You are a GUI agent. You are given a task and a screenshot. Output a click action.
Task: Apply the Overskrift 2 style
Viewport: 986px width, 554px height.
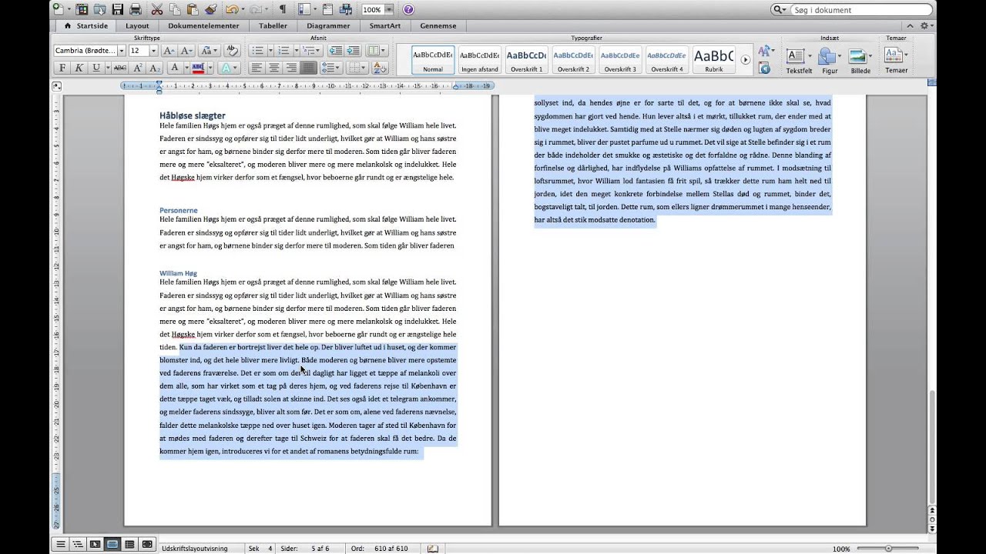573,59
